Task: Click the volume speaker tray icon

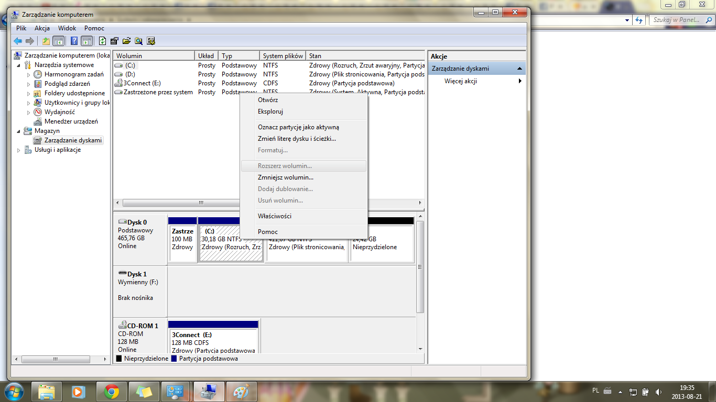Action: tap(658, 392)
